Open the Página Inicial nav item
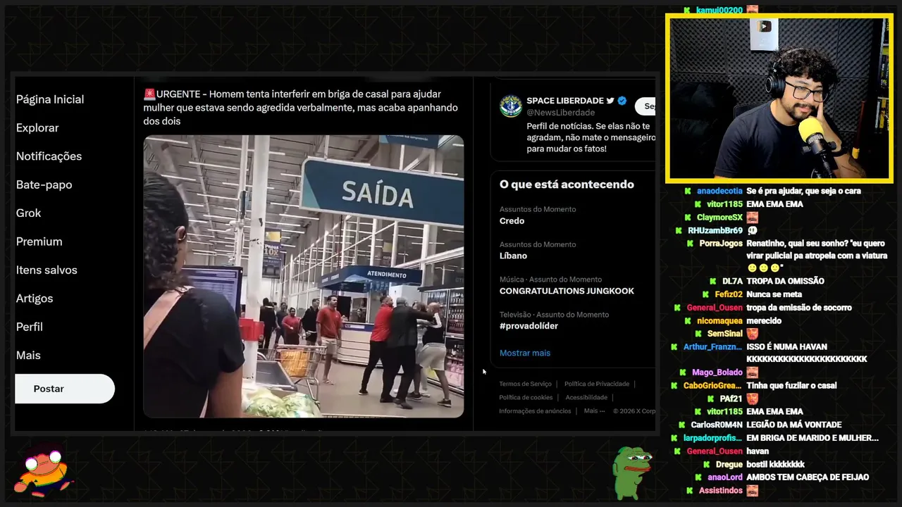The height and width of the screenshot is (507, 902). click(50, 99)
